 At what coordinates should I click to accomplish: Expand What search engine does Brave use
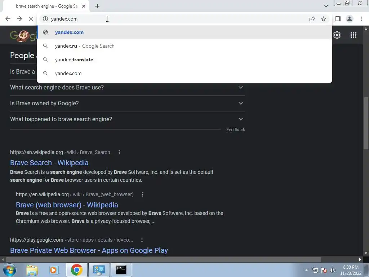(x=127, y=87)
